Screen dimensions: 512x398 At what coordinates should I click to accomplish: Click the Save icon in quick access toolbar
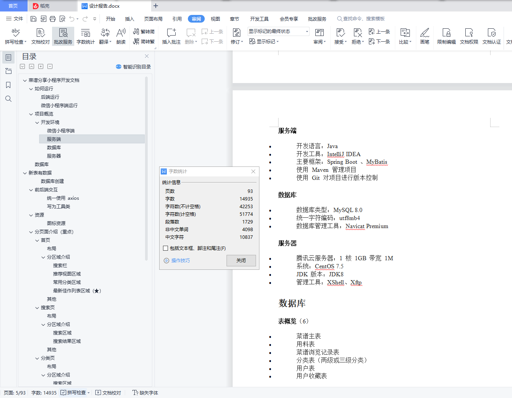[33, 19]
